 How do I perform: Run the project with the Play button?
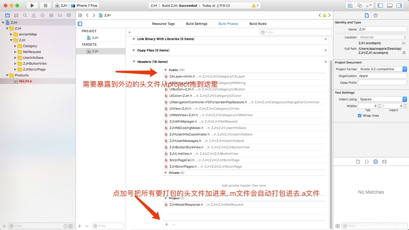(x=32, y=6)
